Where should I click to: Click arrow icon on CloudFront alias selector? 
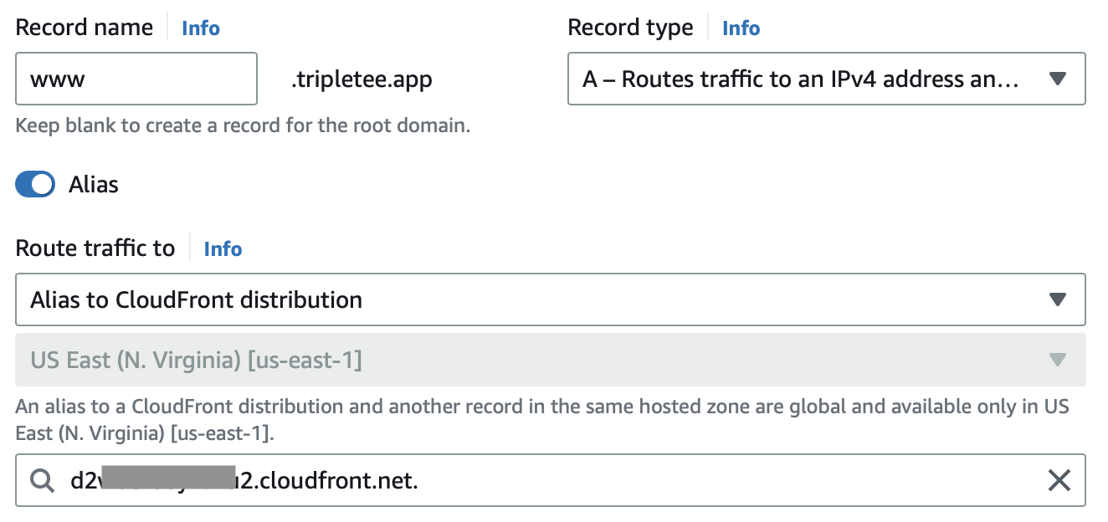tap(1057, 299)
